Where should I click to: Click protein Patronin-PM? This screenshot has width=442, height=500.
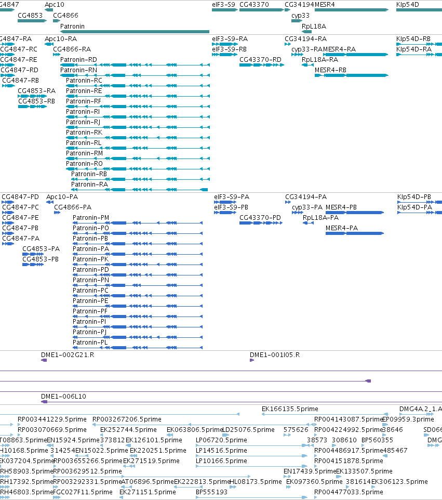coord(91,218)
